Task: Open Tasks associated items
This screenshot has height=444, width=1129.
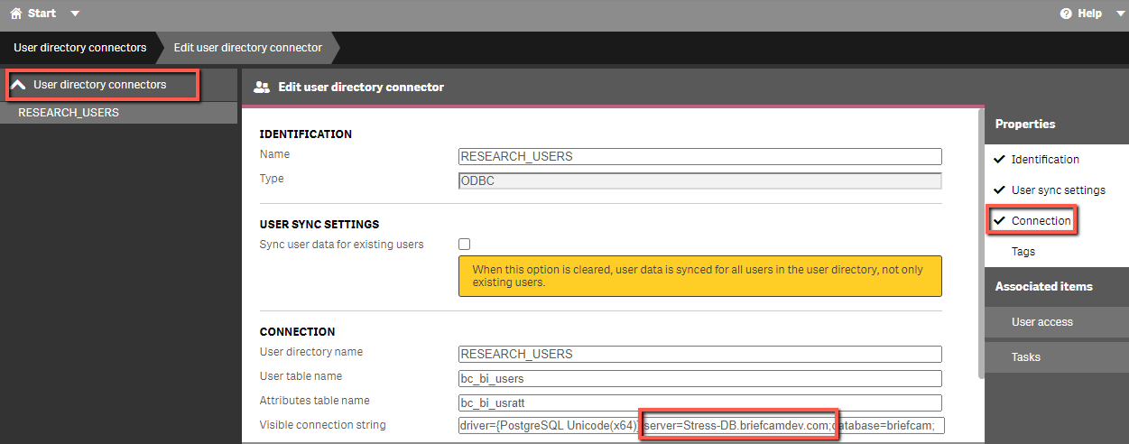Action: click(1057, 357)
